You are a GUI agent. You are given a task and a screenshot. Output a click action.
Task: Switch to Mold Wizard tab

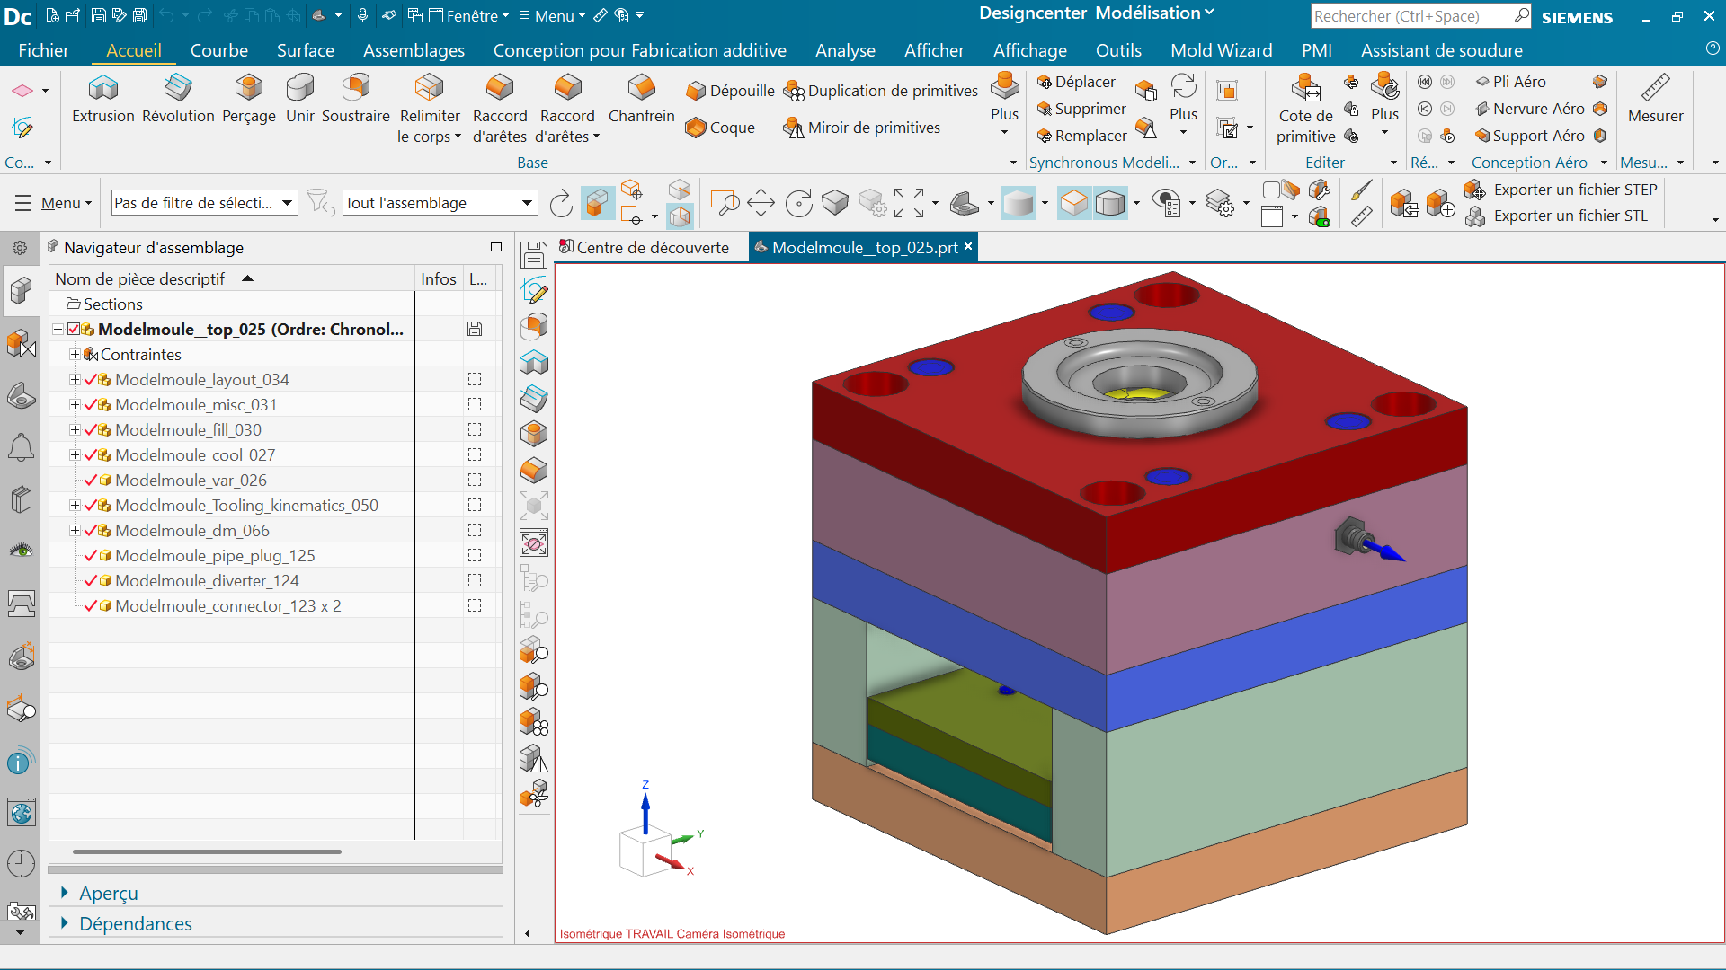(1221, 50)
